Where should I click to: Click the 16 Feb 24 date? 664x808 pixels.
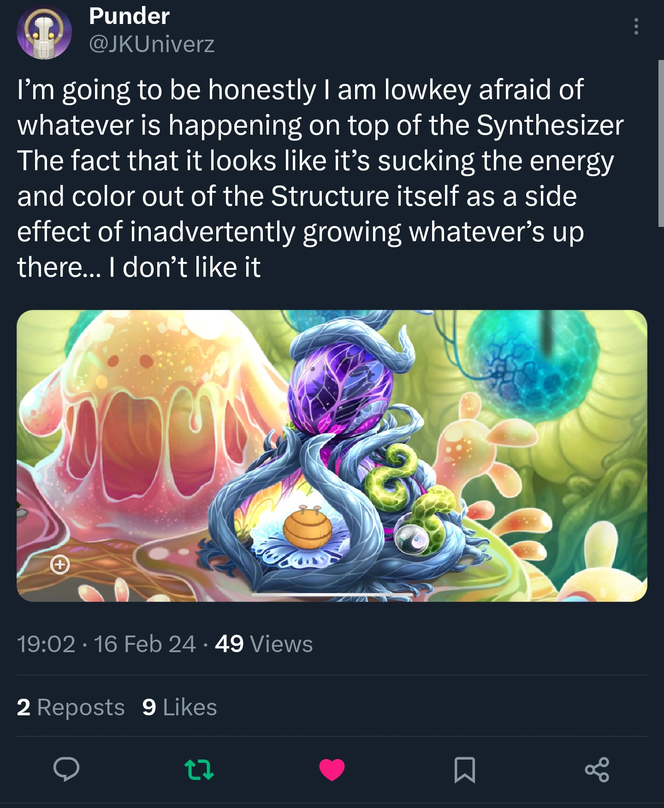coord(145,644)
